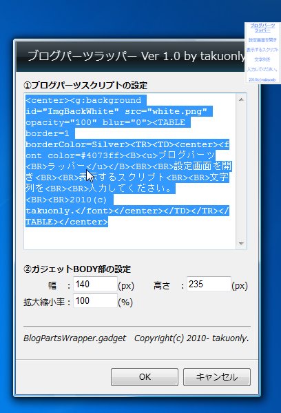
Task: Click 表示するスクリプト text in the gadget
Action: point(262,50)
